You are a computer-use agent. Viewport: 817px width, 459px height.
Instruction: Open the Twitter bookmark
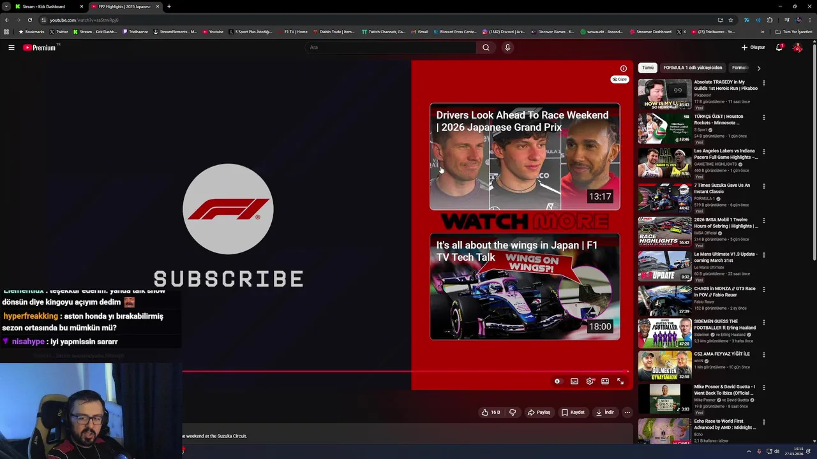coord(58,32)
